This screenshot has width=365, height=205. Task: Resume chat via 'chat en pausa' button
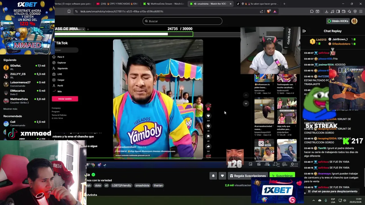pos(332,191)
